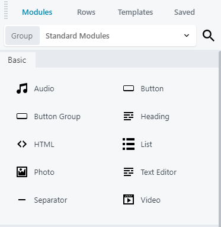Click the Photo label
Screen dimensions: 221x227
point(44,172)
